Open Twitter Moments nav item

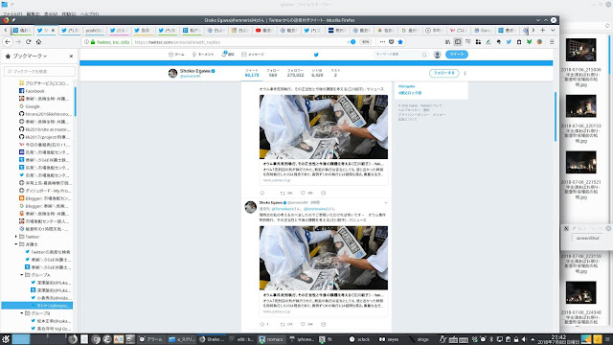202,55
